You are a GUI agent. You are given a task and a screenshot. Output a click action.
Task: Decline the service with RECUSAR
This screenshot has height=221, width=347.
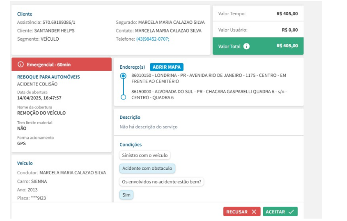242,211
